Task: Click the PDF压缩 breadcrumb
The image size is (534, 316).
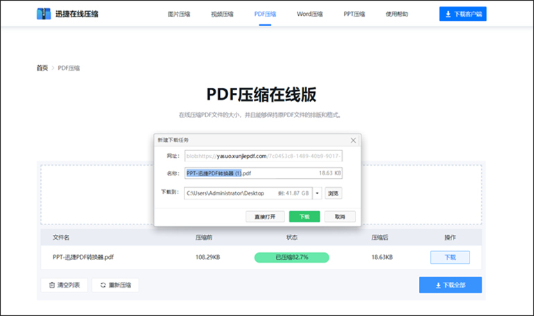Action: coord(69,68)
